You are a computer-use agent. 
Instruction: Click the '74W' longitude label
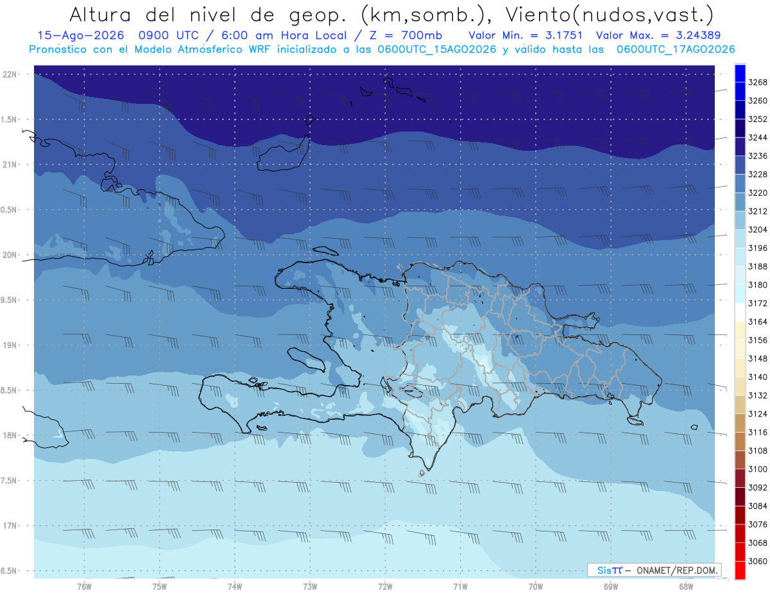[x=235, y=586]
